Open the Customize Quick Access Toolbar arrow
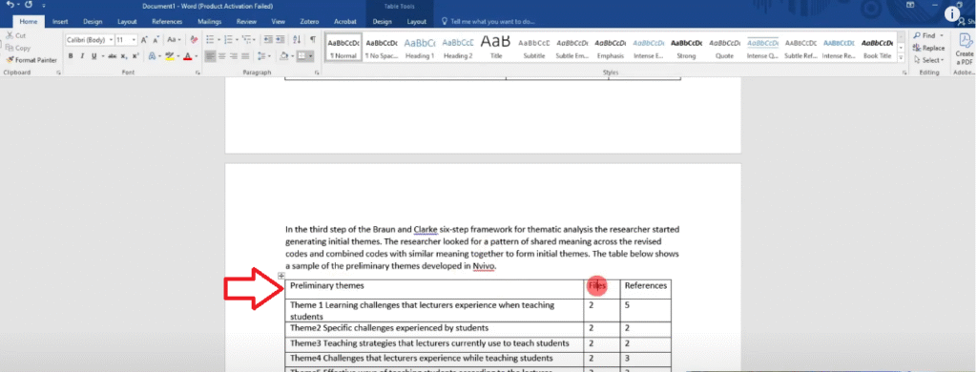 44,5
